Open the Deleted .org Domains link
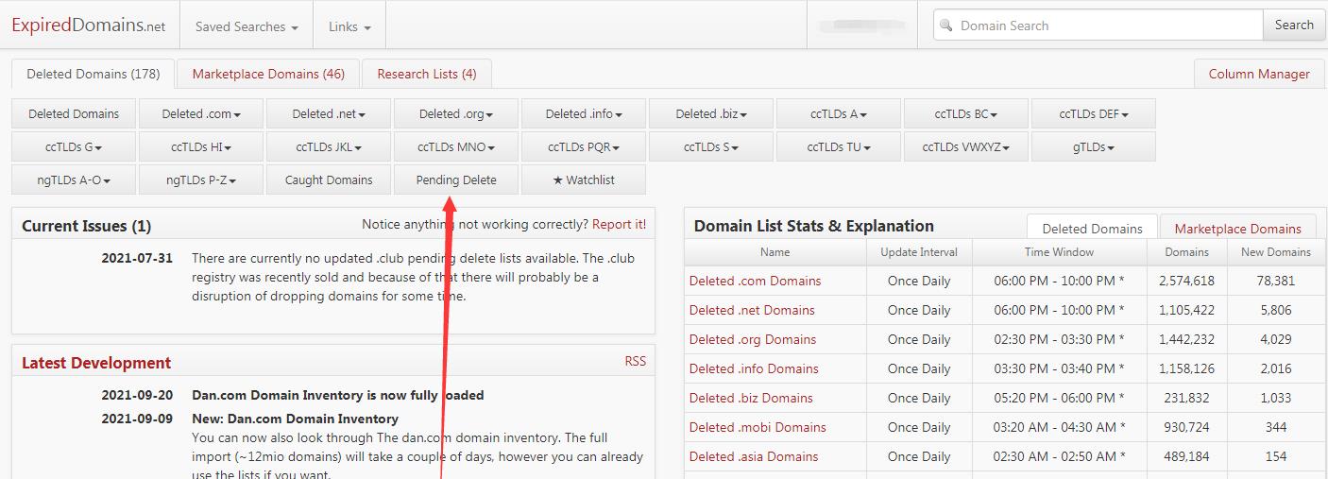The width and height of the screenshot is (1328, 479). pos(752,339)
